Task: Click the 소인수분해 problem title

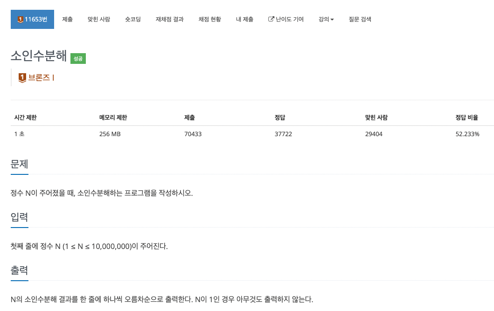Action: coord(39,55)
